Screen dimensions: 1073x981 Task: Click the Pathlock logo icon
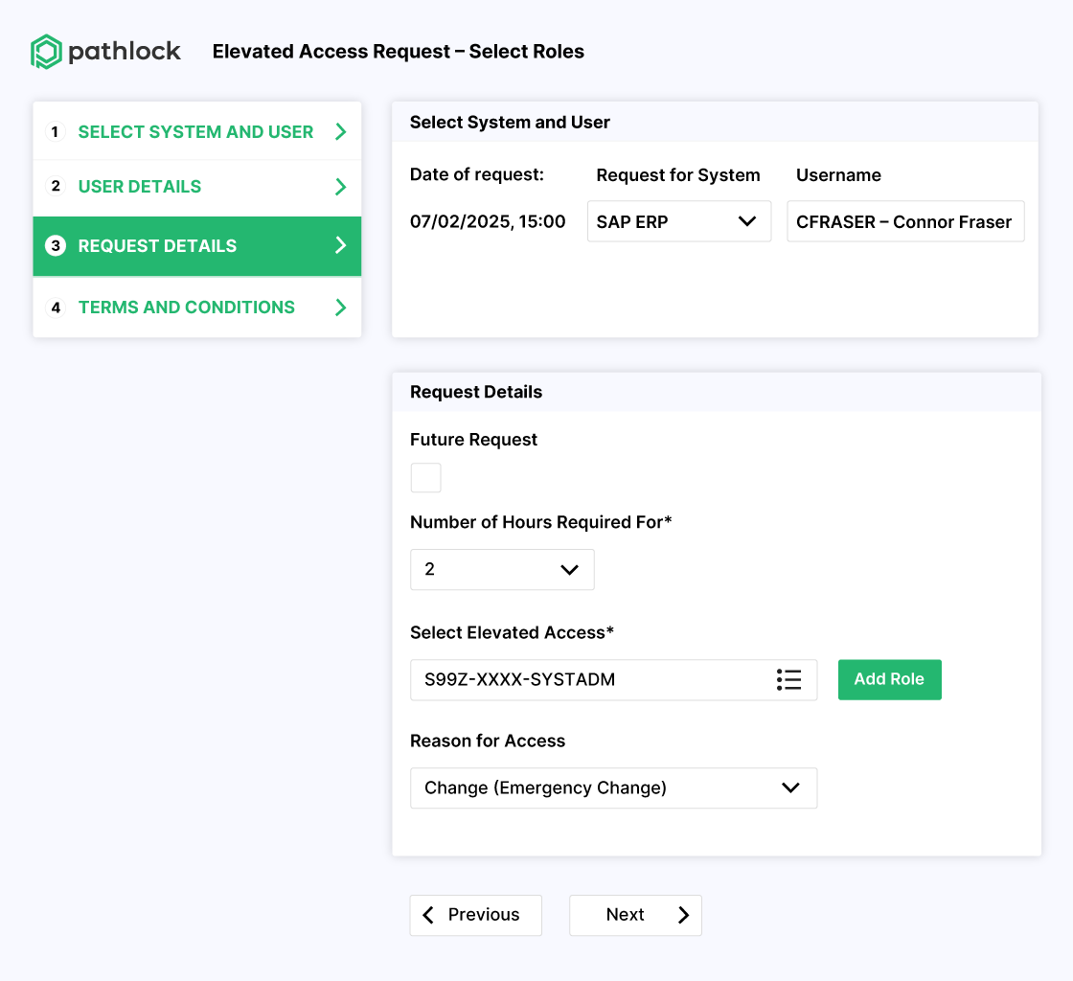46,52
